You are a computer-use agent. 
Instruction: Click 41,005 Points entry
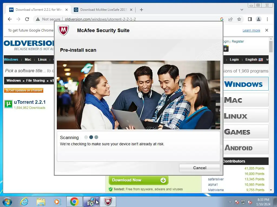pyautogui.click(x=254, y=168)
